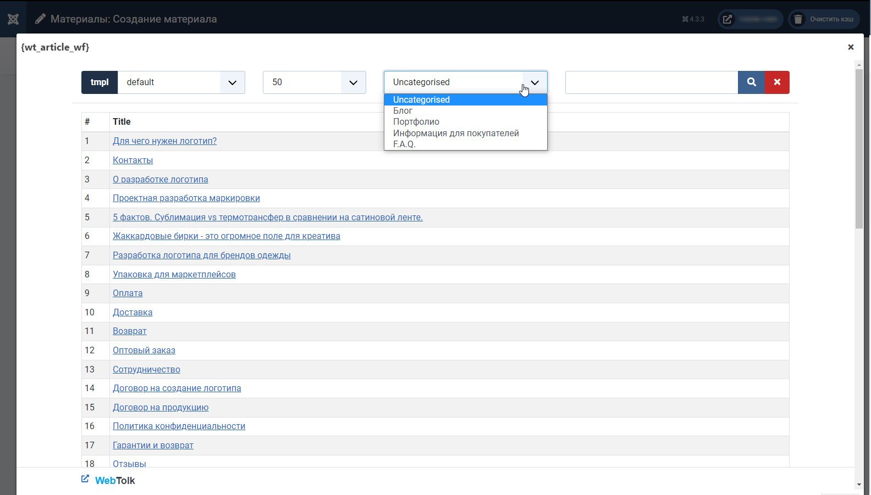Click the magnifier search button

point(751,82)
